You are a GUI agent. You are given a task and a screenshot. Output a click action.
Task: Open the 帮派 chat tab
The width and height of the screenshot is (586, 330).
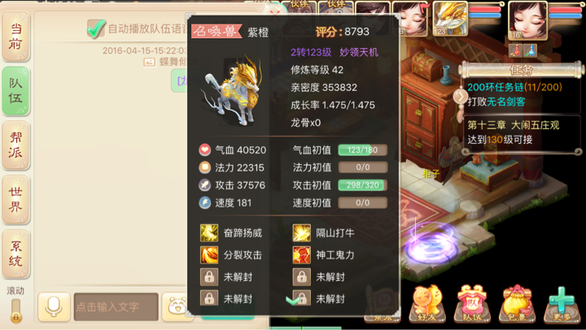15,145
